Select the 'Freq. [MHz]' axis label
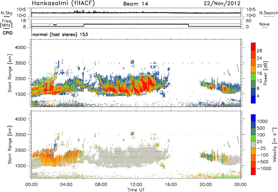Screen dimensions: 278x192 click(6, 24)
